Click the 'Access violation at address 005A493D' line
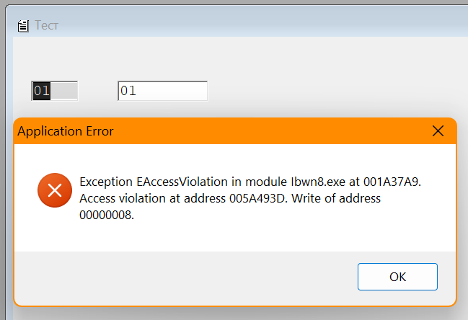468x320 pixels. [183, 198]
